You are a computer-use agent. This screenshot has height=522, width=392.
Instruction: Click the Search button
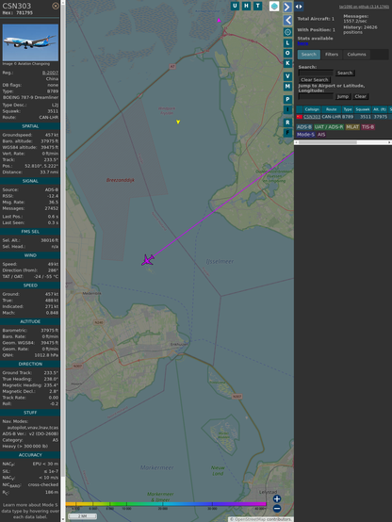(x=345, y=73)
